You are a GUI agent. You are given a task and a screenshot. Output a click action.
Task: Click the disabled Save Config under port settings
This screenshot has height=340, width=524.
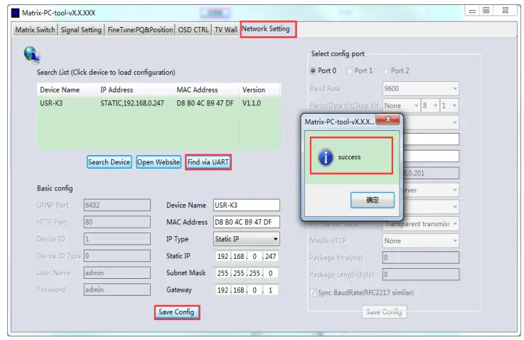click(x=385, y=312)
